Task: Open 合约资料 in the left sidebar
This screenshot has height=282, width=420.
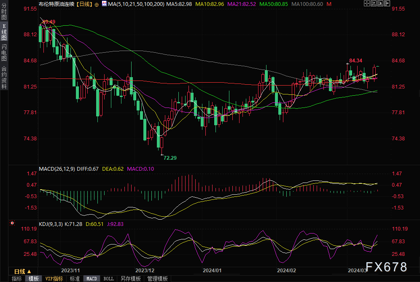Action: 4,77
